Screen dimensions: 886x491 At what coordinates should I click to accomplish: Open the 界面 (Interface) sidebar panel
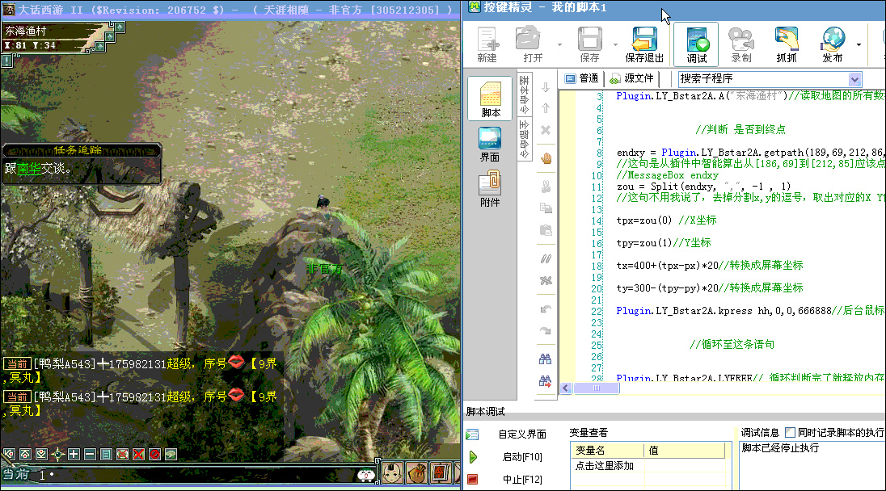tap(490, 145)
